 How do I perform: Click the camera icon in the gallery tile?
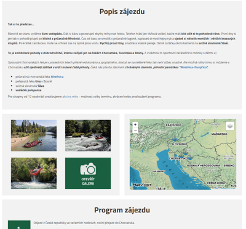(88, 169)
